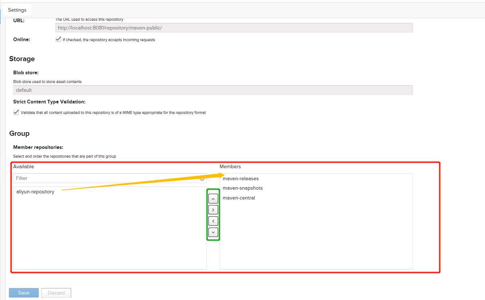Clear the Filter field with x icon
Viewport: 485px width, 300px height.
[202, 178]
